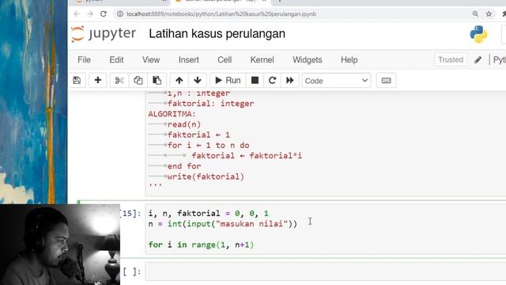506x285 pixels.
Task: Click the line for i in range(1, n+1)
Action: point(201,245)
